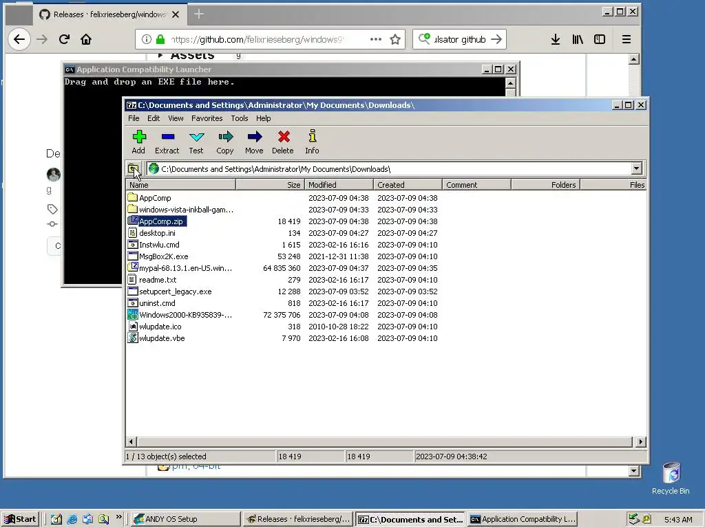Viewport: 705px width, 528px height.
Task: Select the AppComp.zip archive icon
Action: click(x=132, y=221)
